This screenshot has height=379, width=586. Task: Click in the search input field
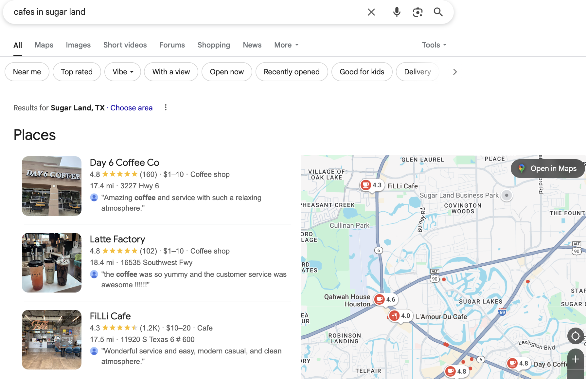186,12
